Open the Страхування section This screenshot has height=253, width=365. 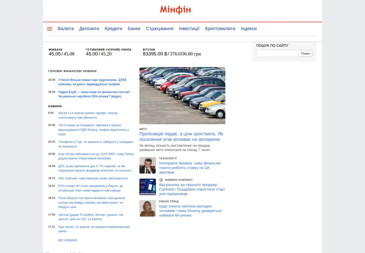(x=160, y=29)
